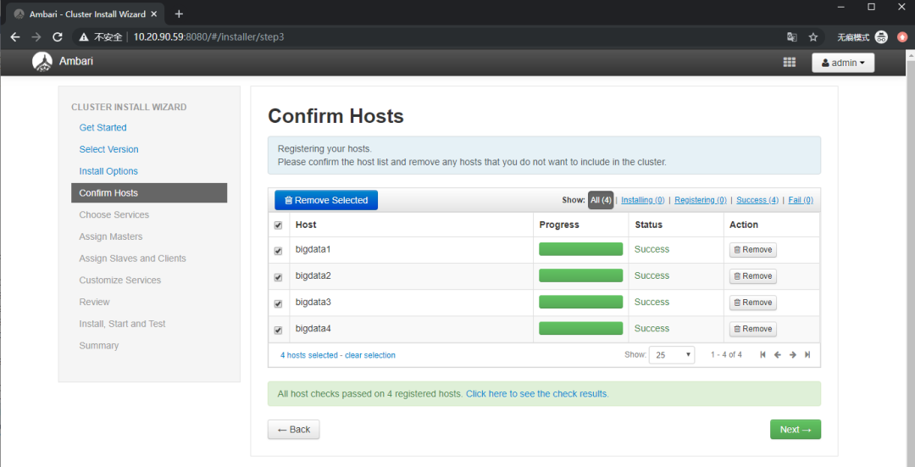The width and height of the screenshot is (915, 467).
Task: Click the red browser update icon
Action: [901, 36]
